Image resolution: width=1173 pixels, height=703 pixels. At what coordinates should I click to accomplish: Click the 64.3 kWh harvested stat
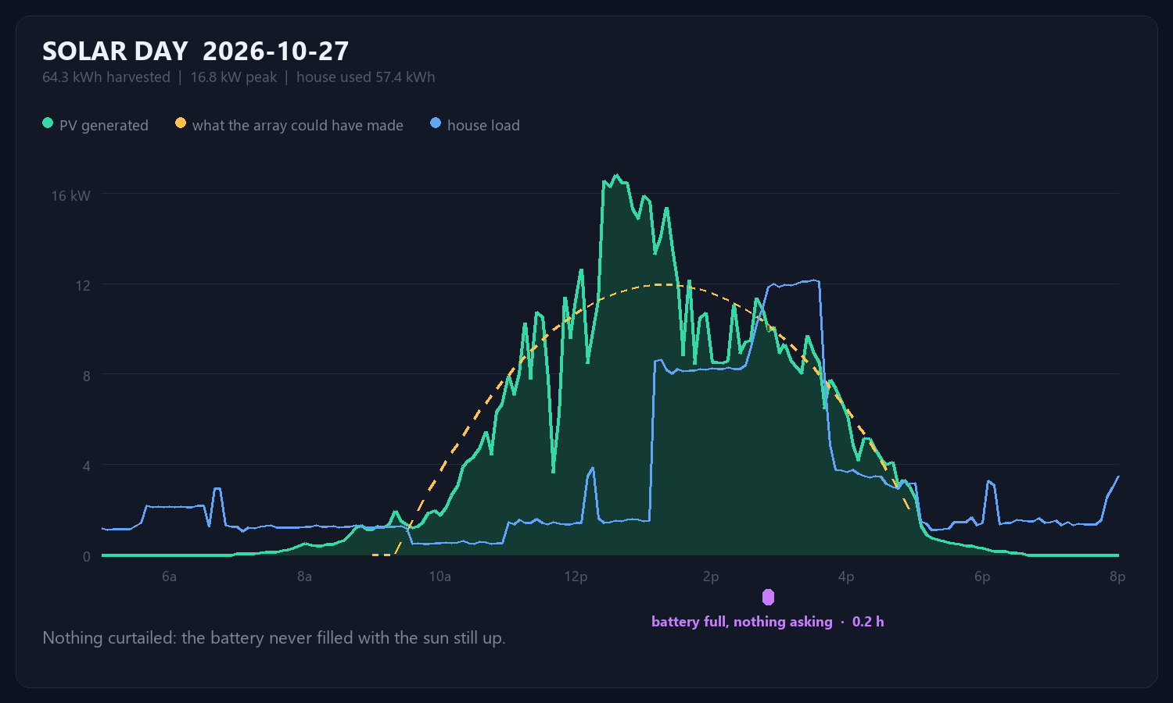point(106,77)
